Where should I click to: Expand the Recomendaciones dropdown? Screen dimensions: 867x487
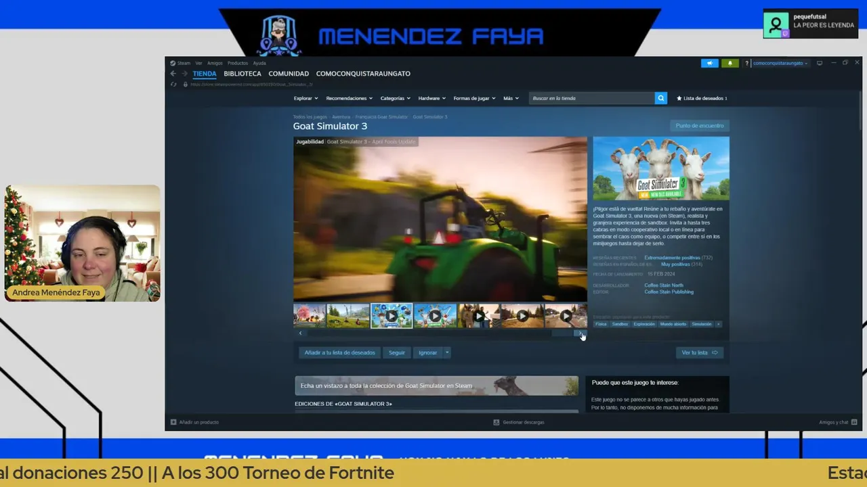tap(349, 98)
